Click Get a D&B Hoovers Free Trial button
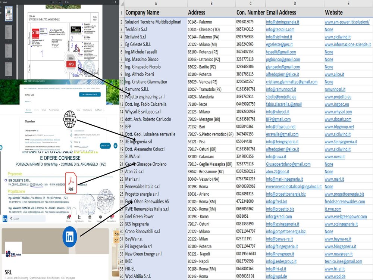Viewport: 373px width, 280px height. pyautogui.click(x=90, y=94)
